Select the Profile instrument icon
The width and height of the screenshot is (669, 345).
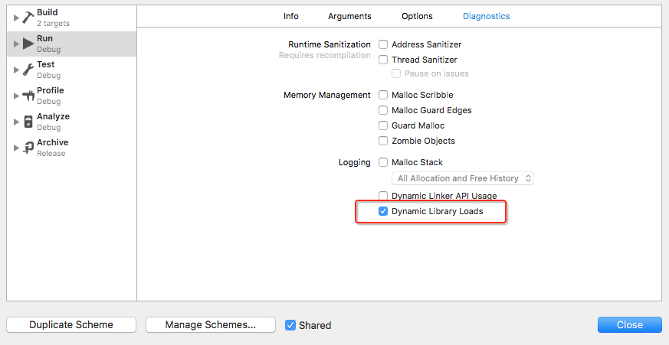click(28, 96)
